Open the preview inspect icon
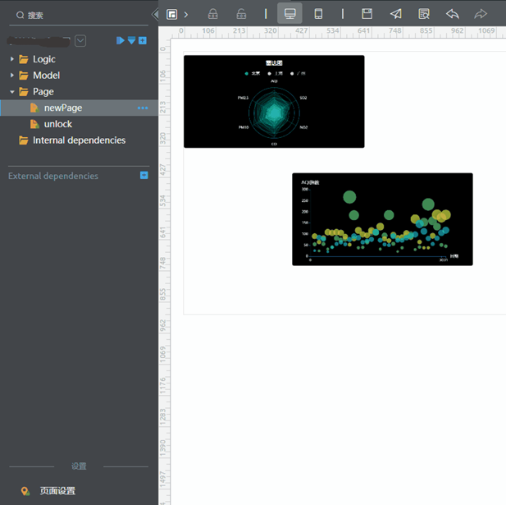The image size is (506, 505). (424, 14)
